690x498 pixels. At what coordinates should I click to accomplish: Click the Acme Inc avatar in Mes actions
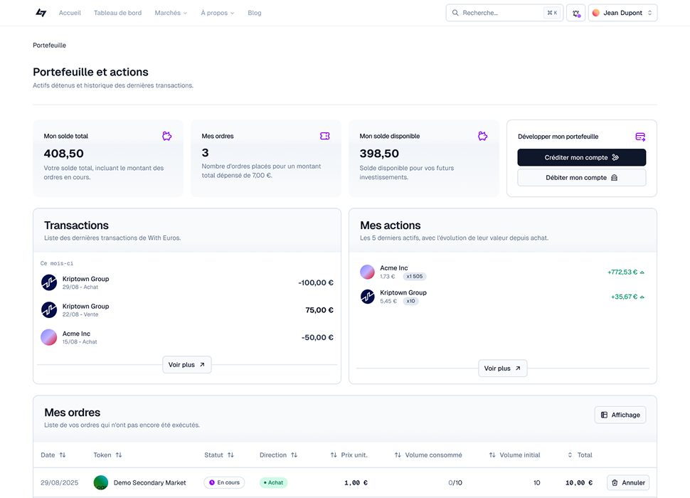pos(368,272)
